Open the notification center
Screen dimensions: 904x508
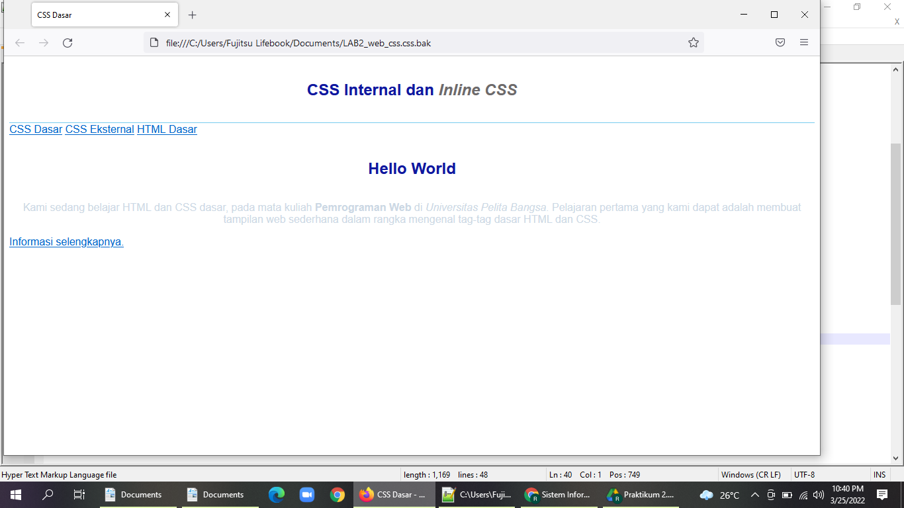[882, 495]
